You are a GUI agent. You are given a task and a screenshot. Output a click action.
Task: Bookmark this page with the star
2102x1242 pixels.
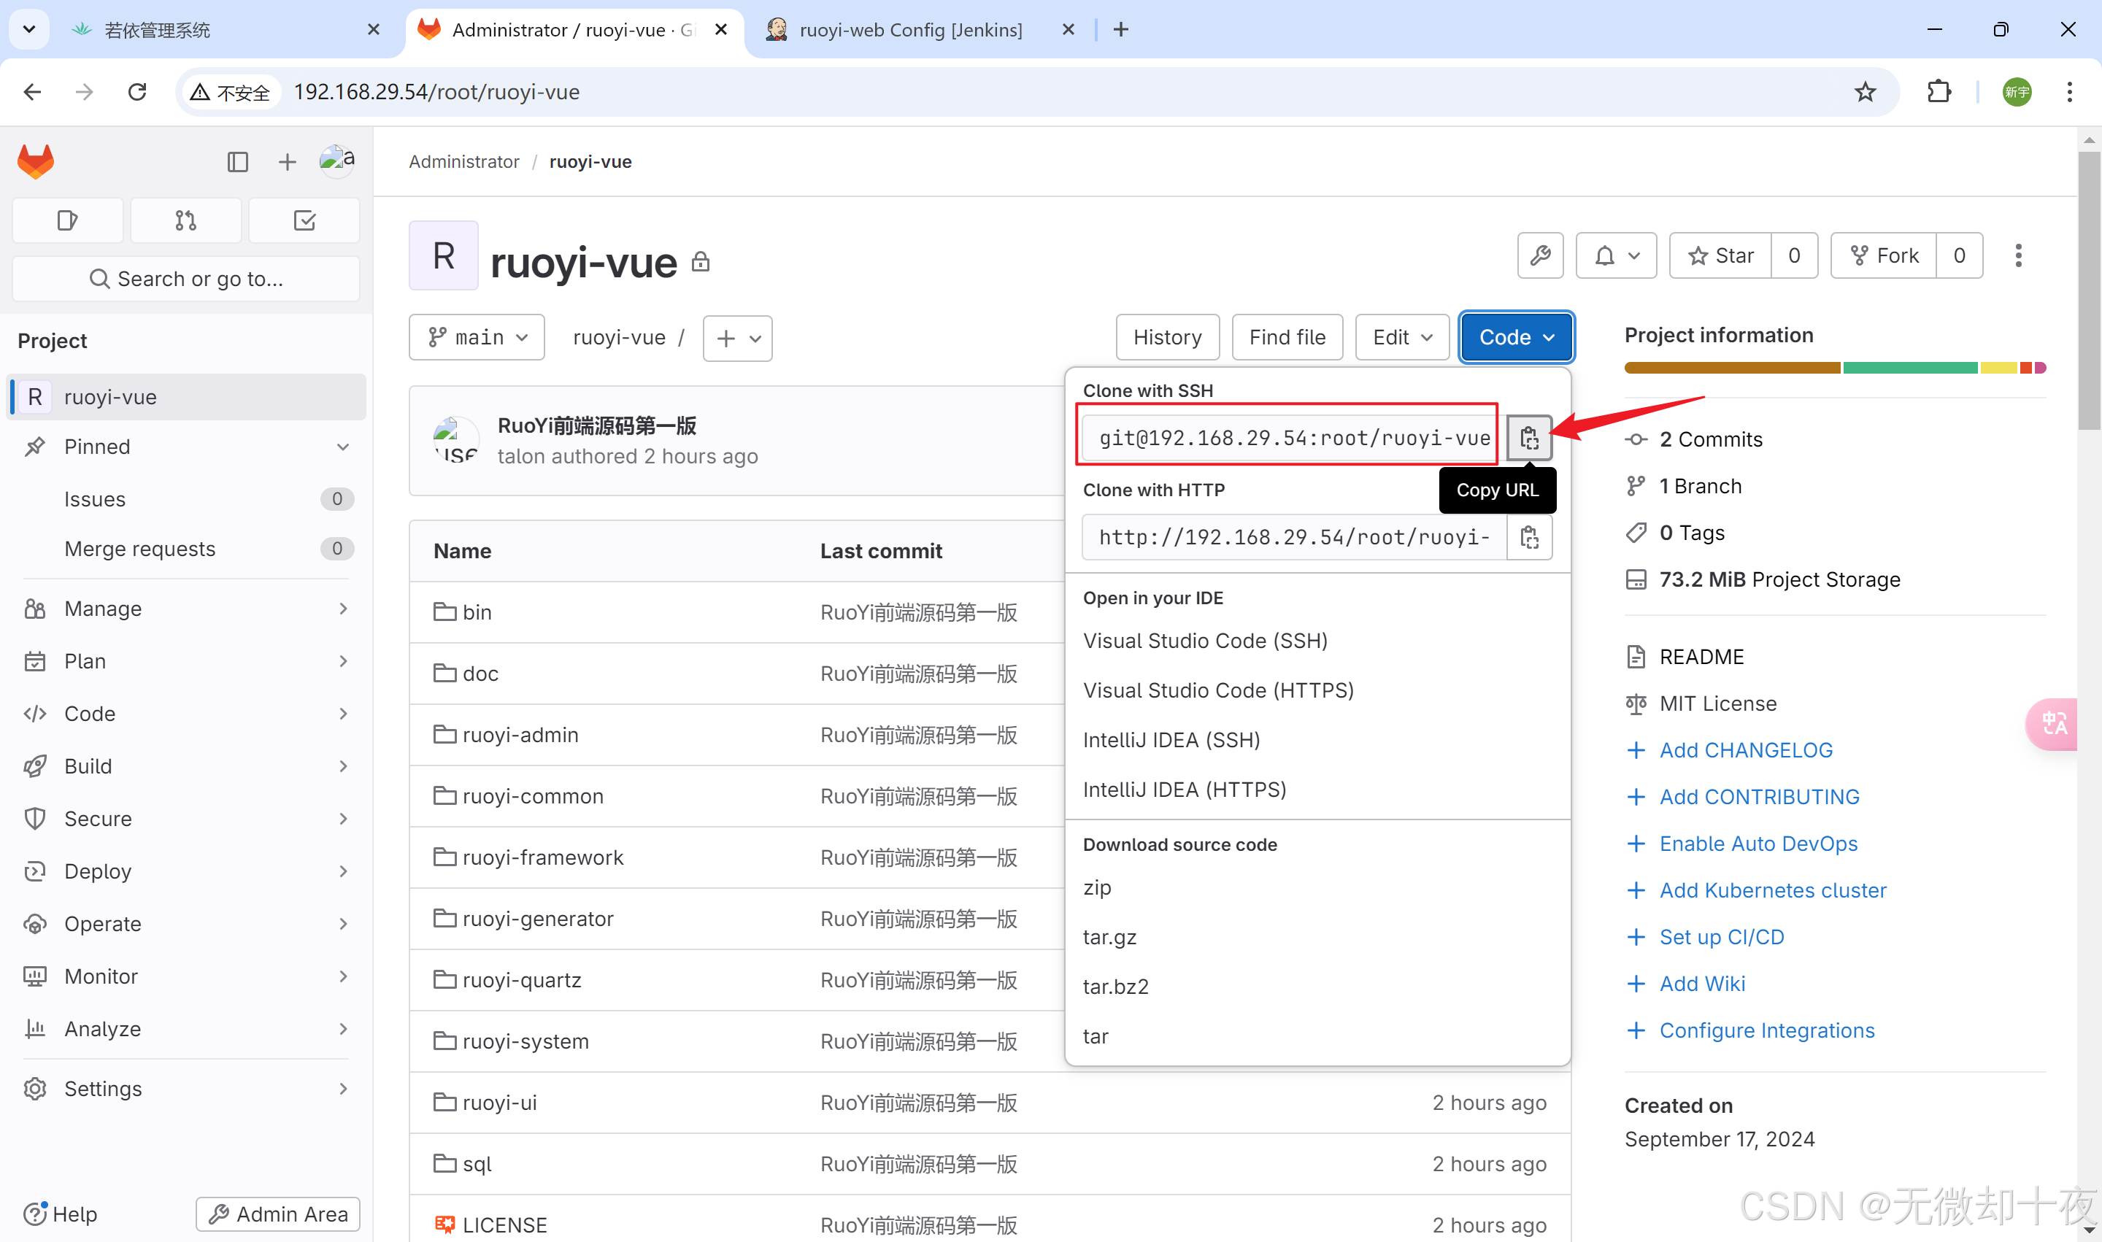pyautogui.click(x=1864, y=92)
